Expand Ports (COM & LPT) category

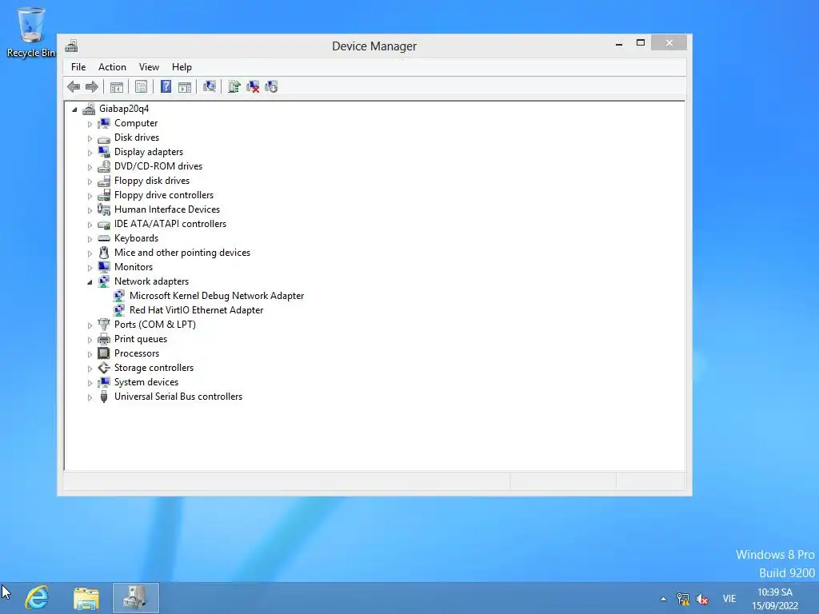90,325
